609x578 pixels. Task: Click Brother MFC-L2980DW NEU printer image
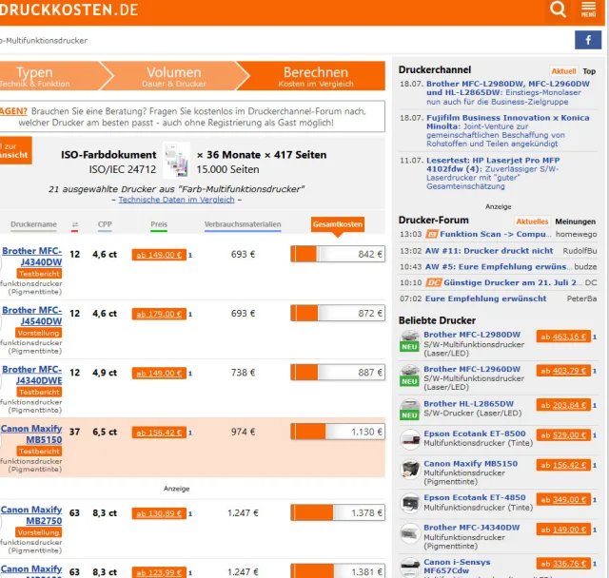click(x=410, y=341)
